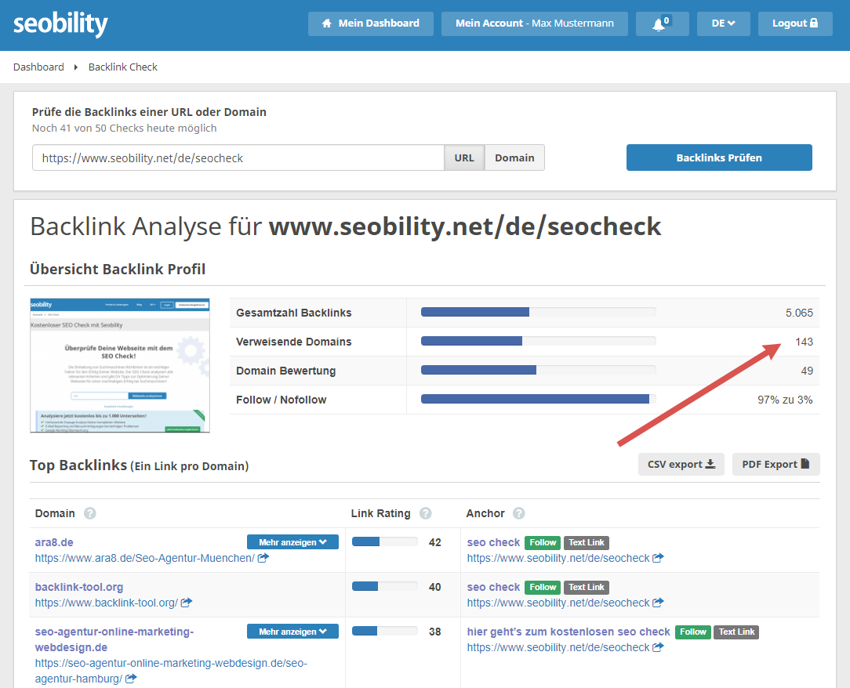Open the seo-agentur-hamburg URL
Image resolution: width=850 pixels, height=688 pixels.
171,671
